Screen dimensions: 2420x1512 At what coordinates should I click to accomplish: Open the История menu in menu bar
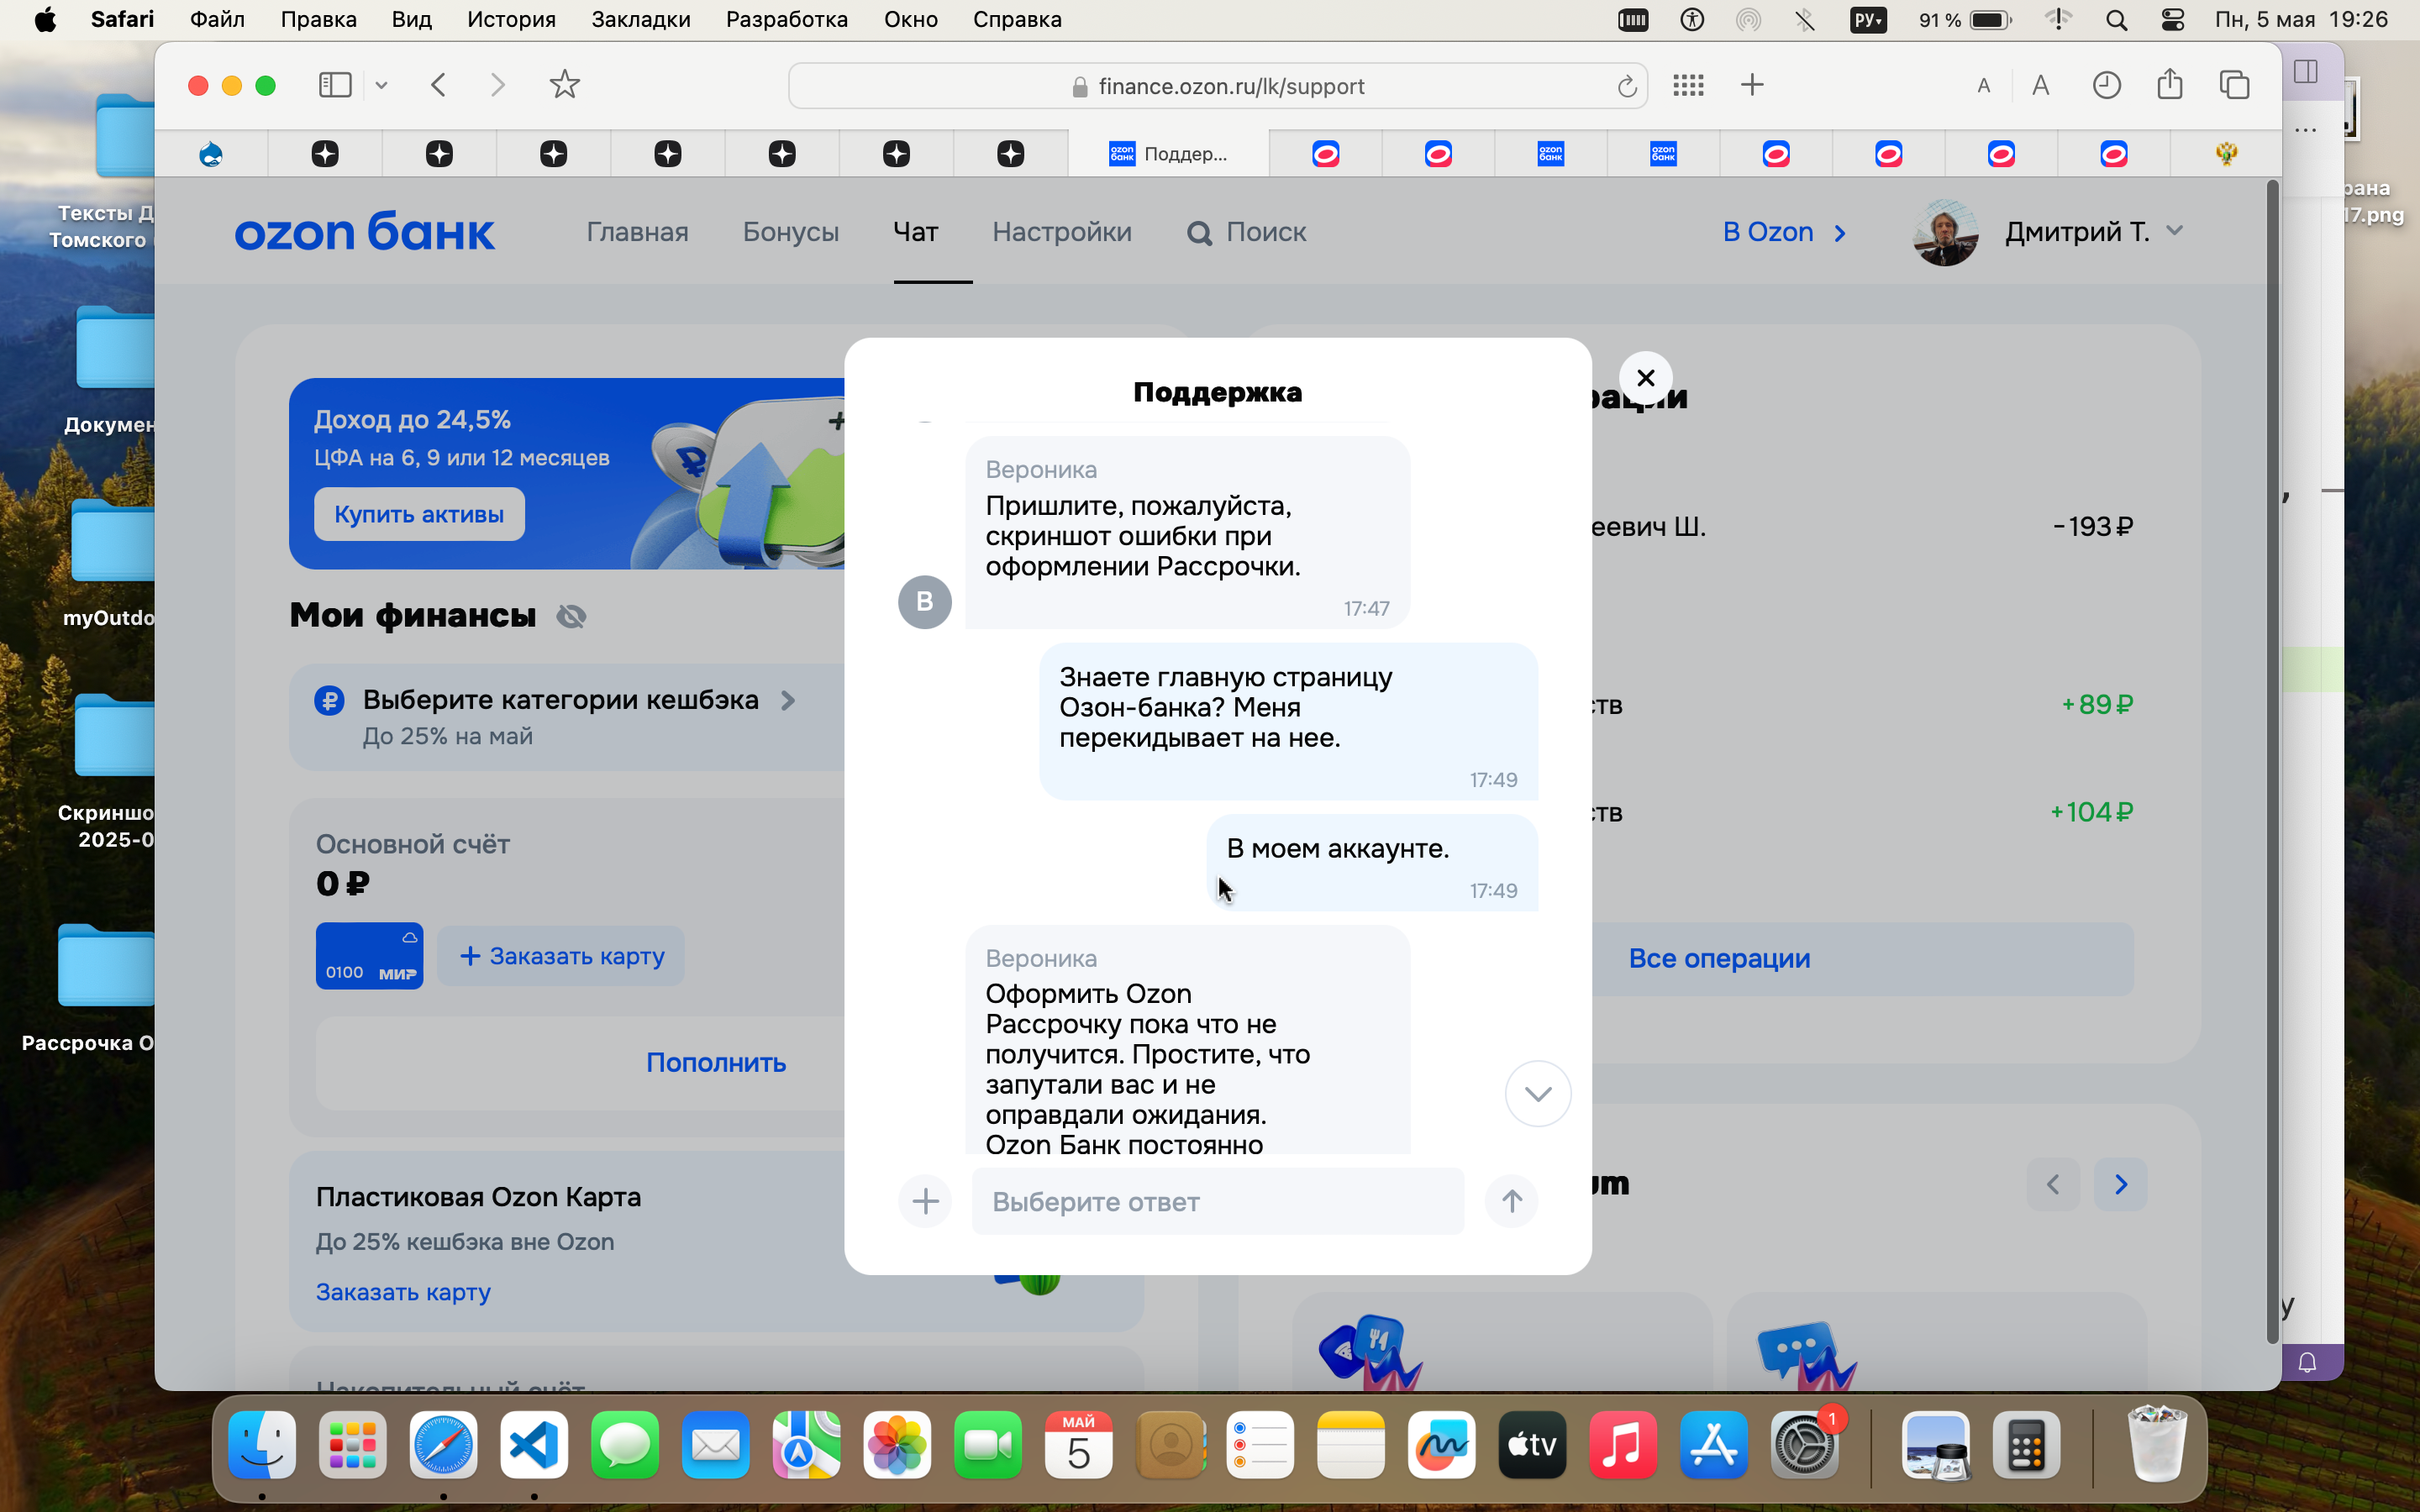click(x=511, y=20)
